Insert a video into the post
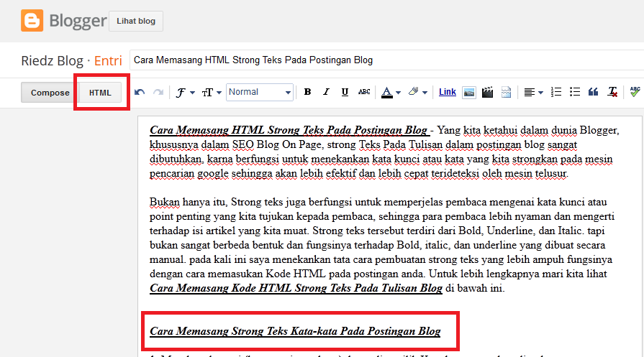644x357 pixels. (488, 92)
